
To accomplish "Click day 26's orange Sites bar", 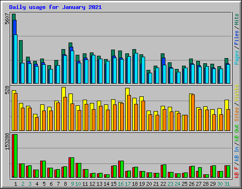I will pos(193,112).
